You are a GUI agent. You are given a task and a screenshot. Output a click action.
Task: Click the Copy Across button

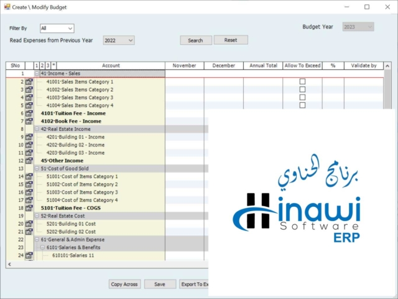[124, 284]
